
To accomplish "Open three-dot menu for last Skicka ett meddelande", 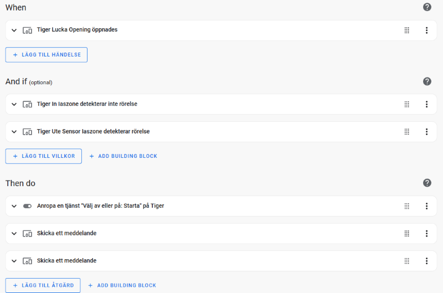I will coord(426,261).
